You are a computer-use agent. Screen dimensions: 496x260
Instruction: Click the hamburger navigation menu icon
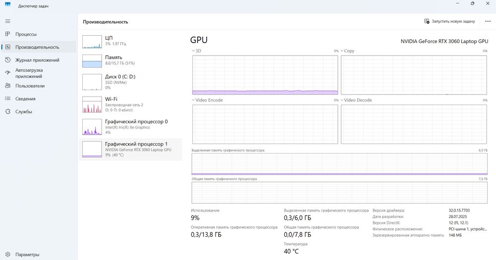[7, 21]
